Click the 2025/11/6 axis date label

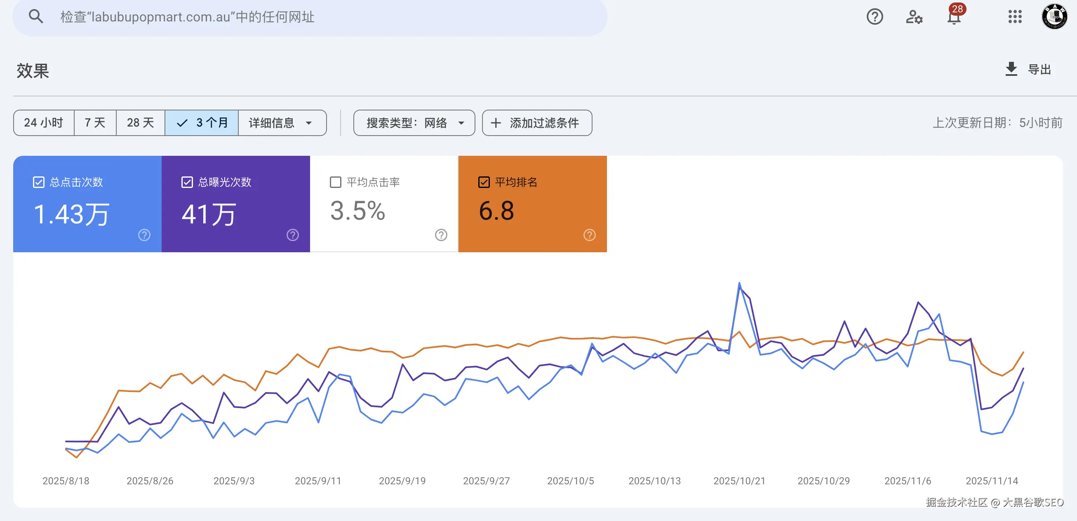pos(908,481)
